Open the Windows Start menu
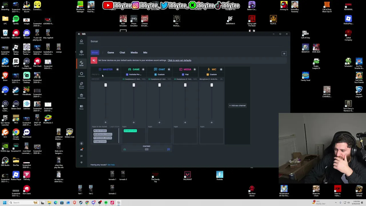Viewport: 366px width, 206px height. [x=4, y=203]
